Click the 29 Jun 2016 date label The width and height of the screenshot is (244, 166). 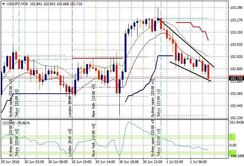coord(11,162)
